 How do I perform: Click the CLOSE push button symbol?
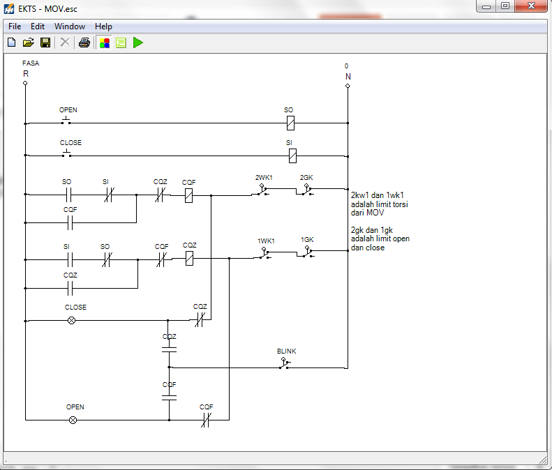pos(66,153)
